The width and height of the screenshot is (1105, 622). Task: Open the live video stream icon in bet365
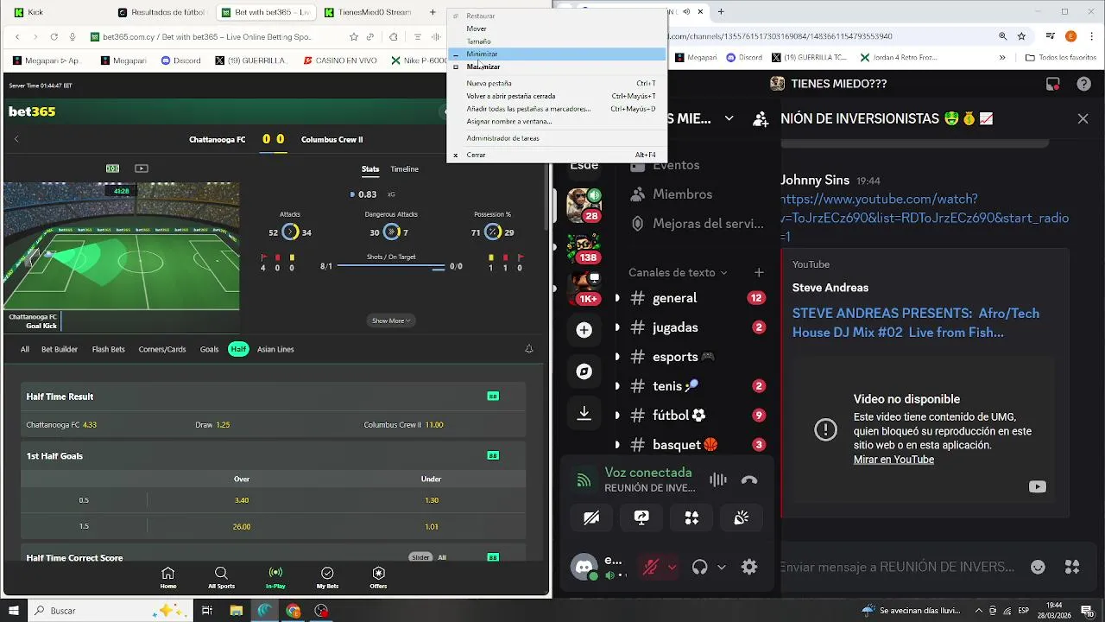pyautogui.click(x=142, y=168)
